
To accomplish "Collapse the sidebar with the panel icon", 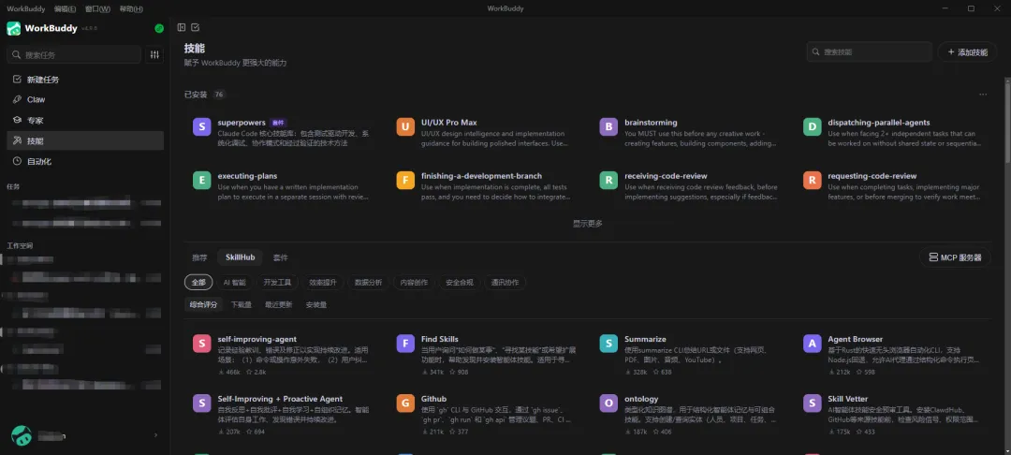I will point(182,27).
